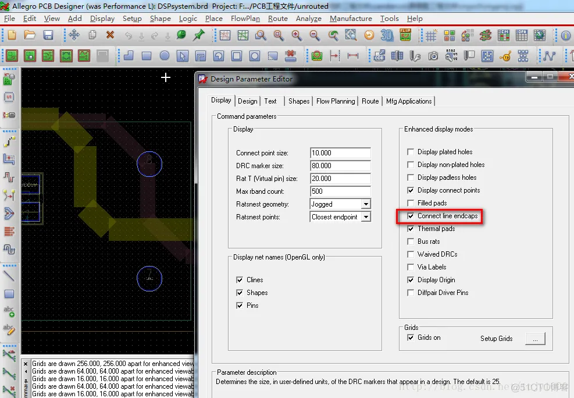Enable the Bus rats checkbox

pyautogui.click(x=411, y=241)
